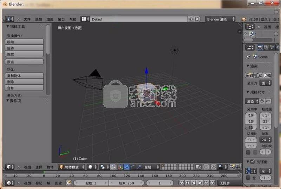281x189 pixels.
Task: Select the Render properties camera tab
Action: click(260, 47)
